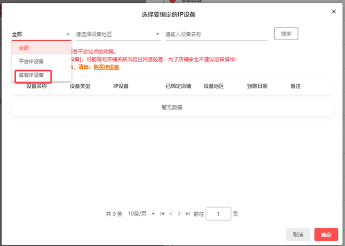Screen dimensions: 345x246
Task: Expand the 10条/页 page size dropdown
Action: [141, 214]
